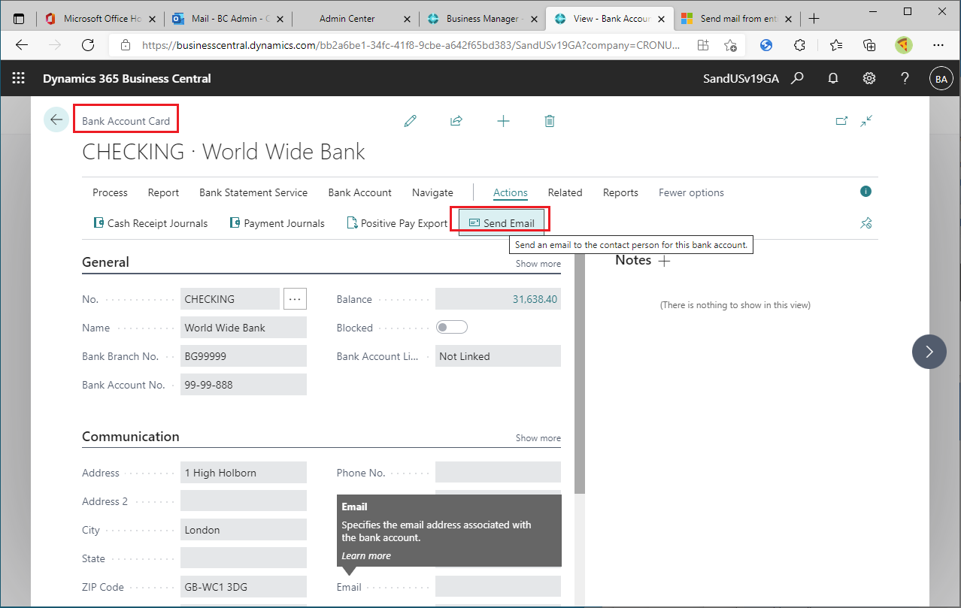Screen dimensions: 961x608
Task: Click the New (+) icon in toolbar
Action: (x=503, y=120)
